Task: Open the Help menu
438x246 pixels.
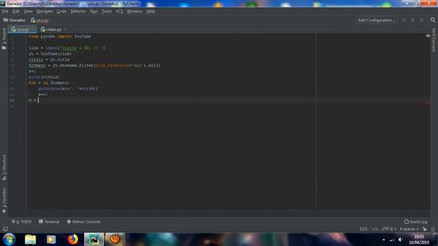Action: (x=151, y=12)
